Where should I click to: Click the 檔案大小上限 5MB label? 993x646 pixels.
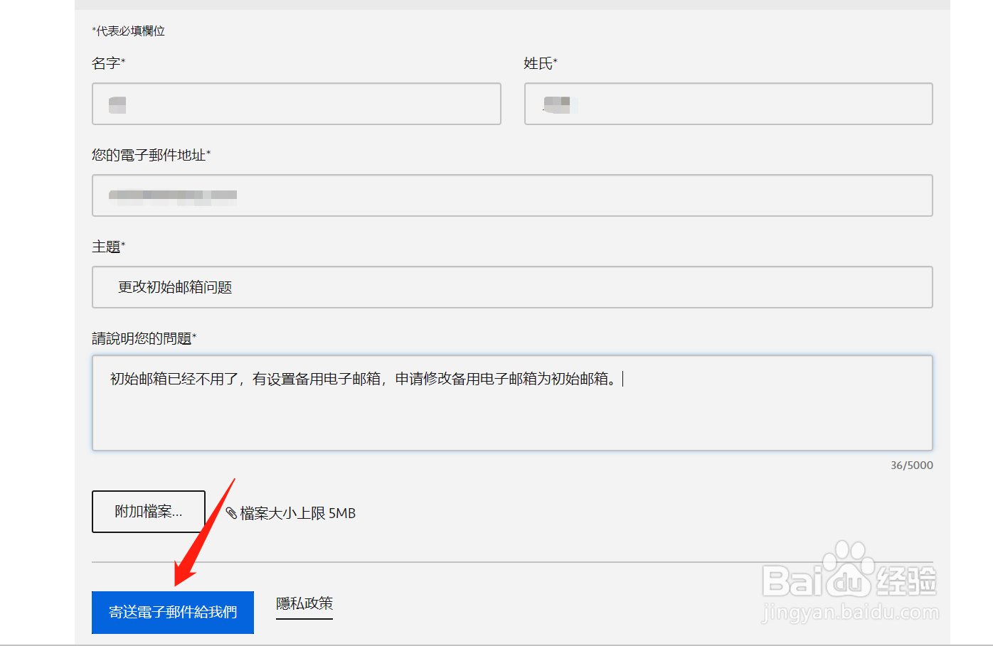tap(297, 512)
